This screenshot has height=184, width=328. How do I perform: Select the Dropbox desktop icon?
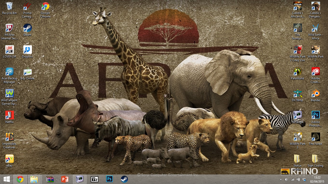point(27,50)
